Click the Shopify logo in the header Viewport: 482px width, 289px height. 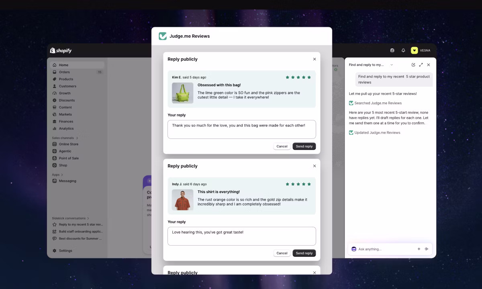point(61,51)
